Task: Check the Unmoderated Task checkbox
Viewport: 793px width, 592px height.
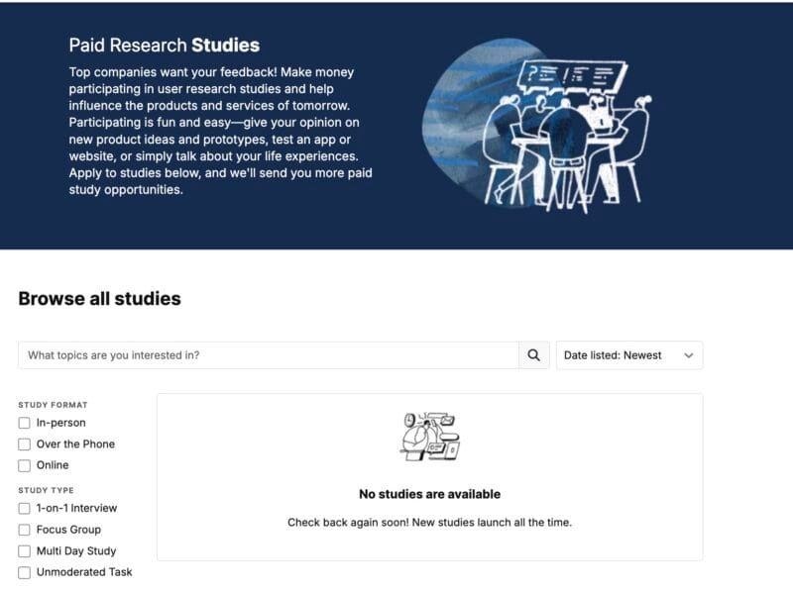Action: tap(25, 572)
